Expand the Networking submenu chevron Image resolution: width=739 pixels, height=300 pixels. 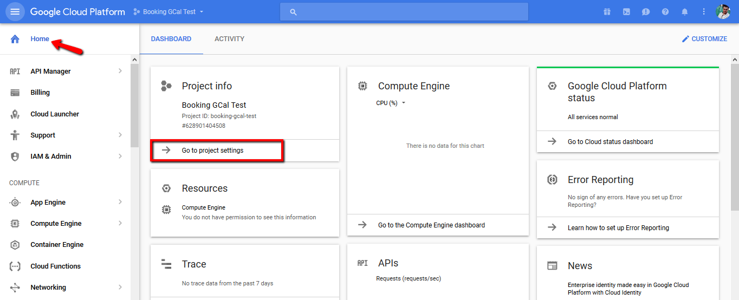[120, 287]
